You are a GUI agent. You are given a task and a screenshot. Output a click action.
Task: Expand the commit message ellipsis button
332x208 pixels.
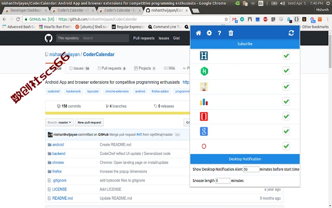pyautogui.click(x=177, y=135)
